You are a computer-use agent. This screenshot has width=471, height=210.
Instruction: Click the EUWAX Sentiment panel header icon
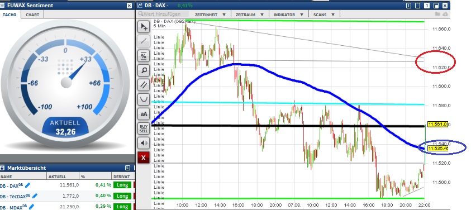point(3,6)
